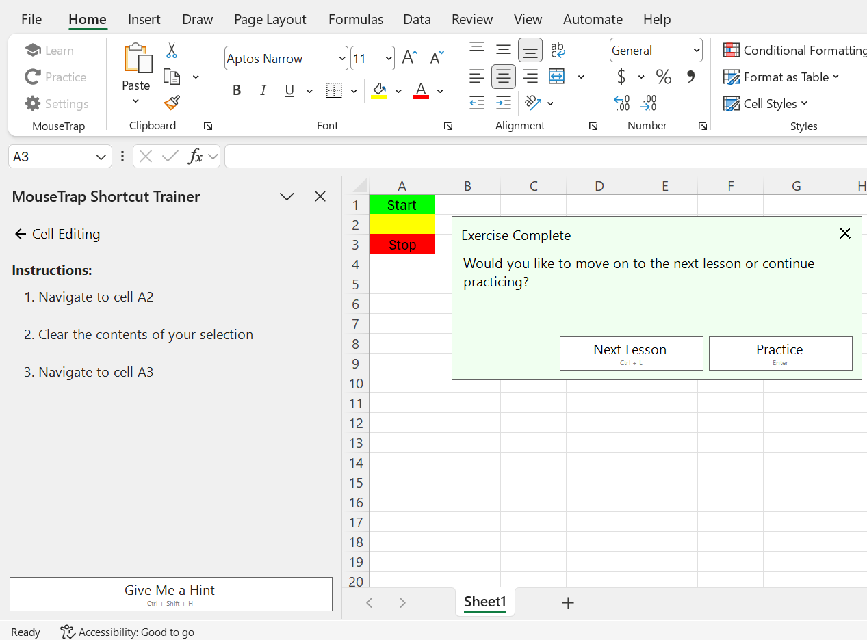Viewport: 867px width, 640px height.
Task: Click the Next Lesson button
Action: point(631,353)
